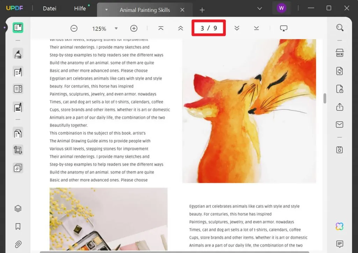Click the watercolor palette photo
This screenshot has width=358, height=253.
point(108,219)
